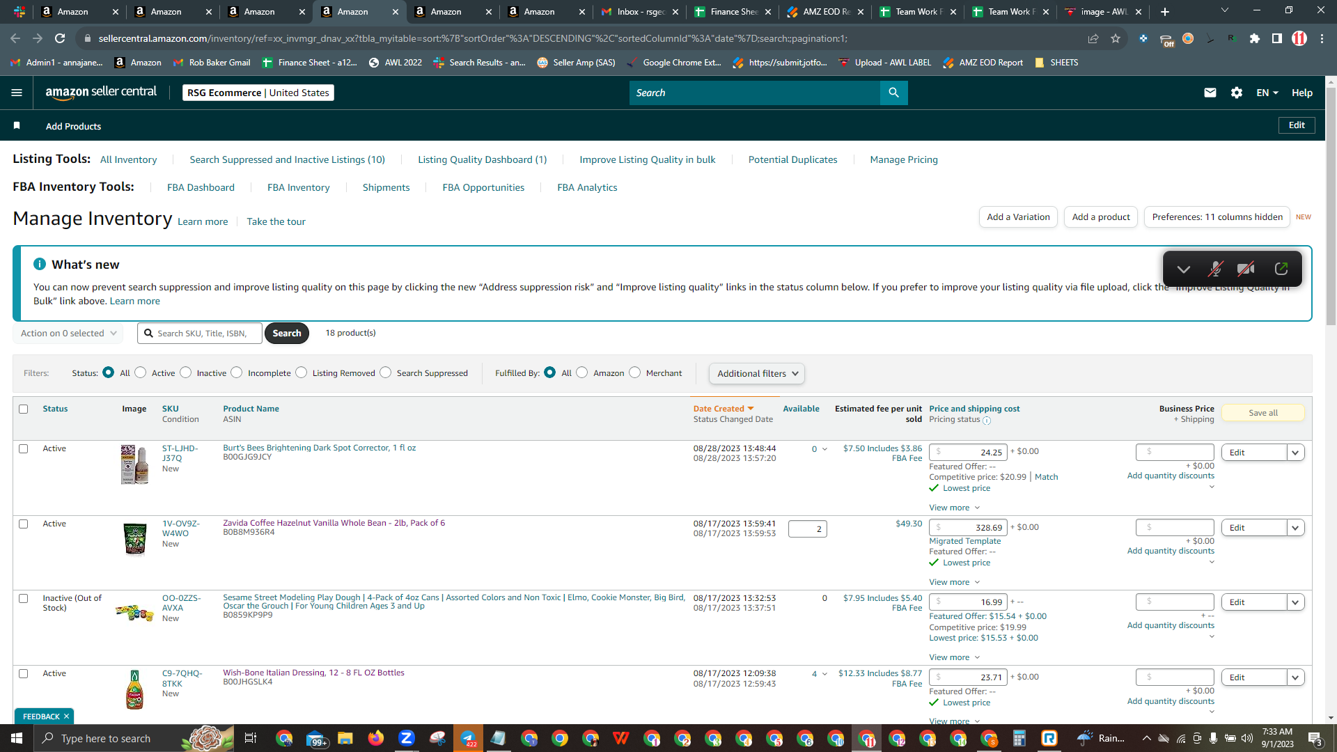This screenshot has width=1337, height=752.
Task: Select the Zavida Coffee row checkbox
Action: (x=24, y=524)
